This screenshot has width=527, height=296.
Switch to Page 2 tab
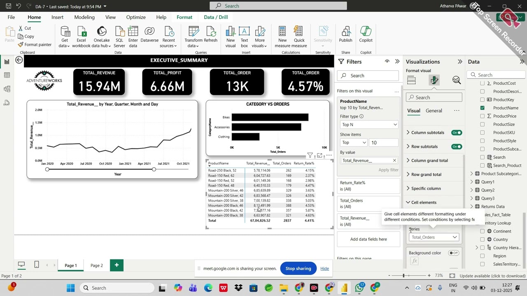[97, 265]
